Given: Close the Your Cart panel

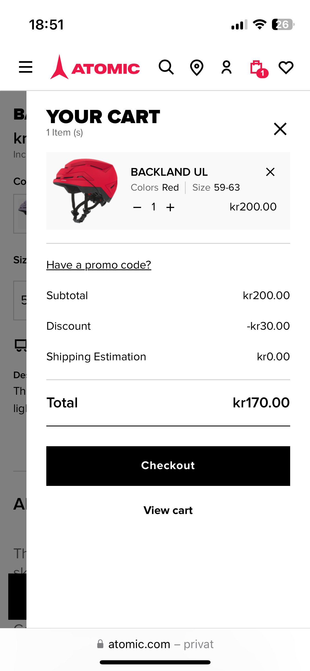Looking at the screenshot, I should [280, 129].
